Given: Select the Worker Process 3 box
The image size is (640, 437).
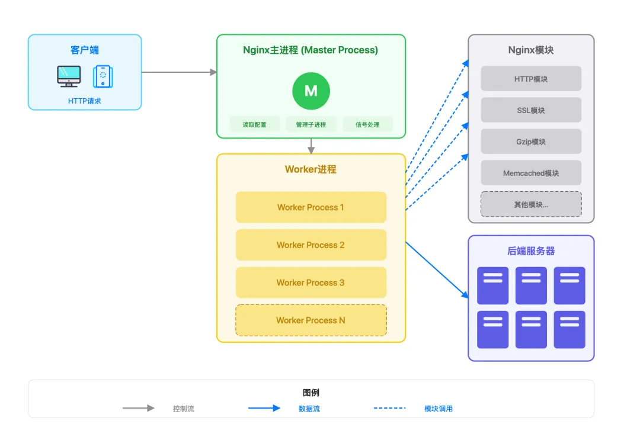Looking at the screenshot, I should [x=311, y=282].
